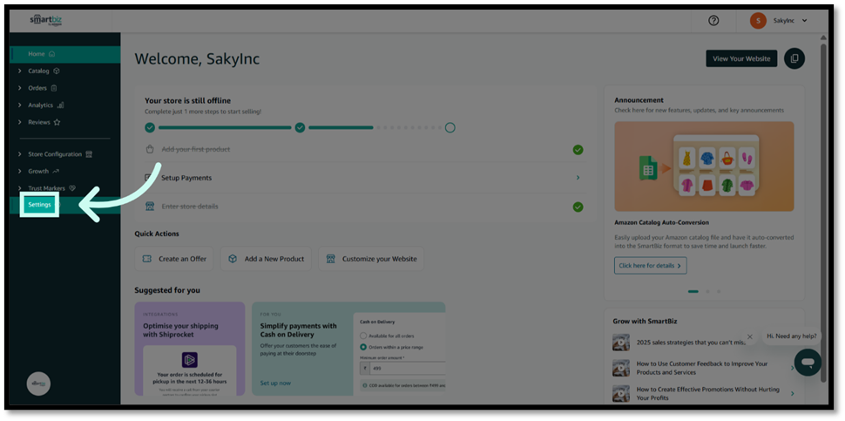
Task: Open Settings in the sidebar
Action: pyautogui.click(x=39, y=205)
